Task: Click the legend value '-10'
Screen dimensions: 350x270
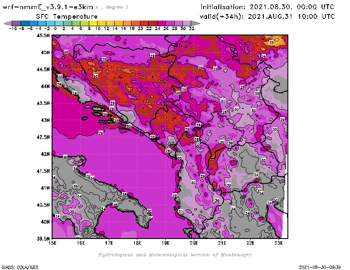Action: point(13,28)
